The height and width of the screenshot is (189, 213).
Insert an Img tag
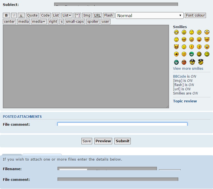pos(87,15)
